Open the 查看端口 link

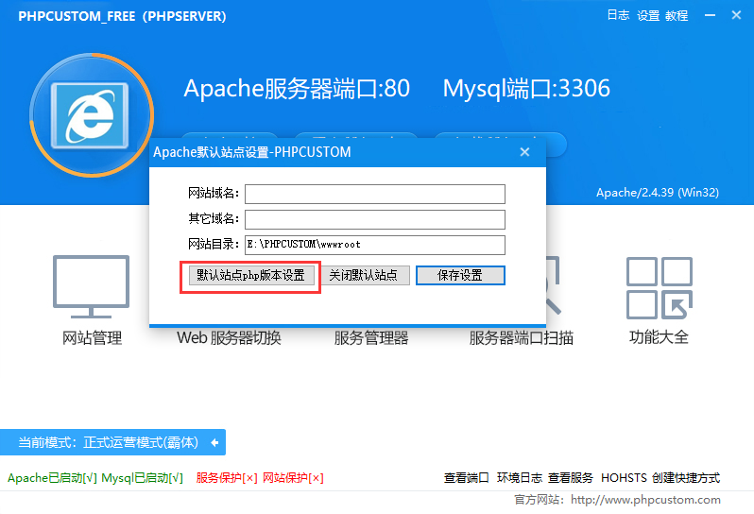tap(466, 478)
